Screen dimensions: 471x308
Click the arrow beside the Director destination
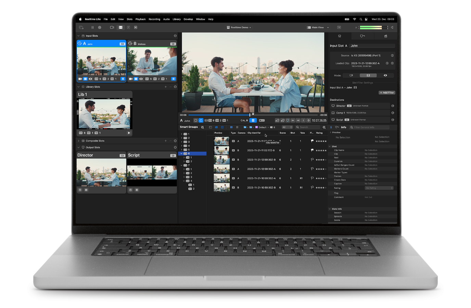(x=393, y=106)
